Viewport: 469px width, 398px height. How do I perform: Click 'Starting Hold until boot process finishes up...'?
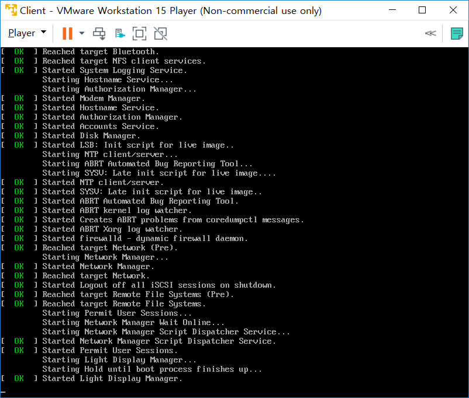[x=152, y=369]
